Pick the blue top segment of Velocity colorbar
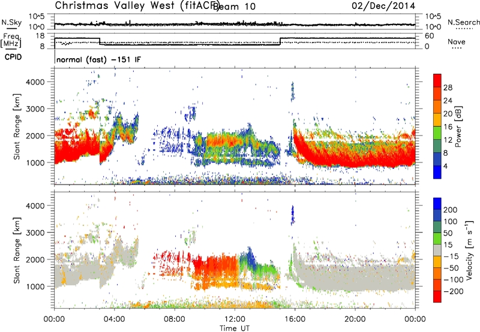 437,204
